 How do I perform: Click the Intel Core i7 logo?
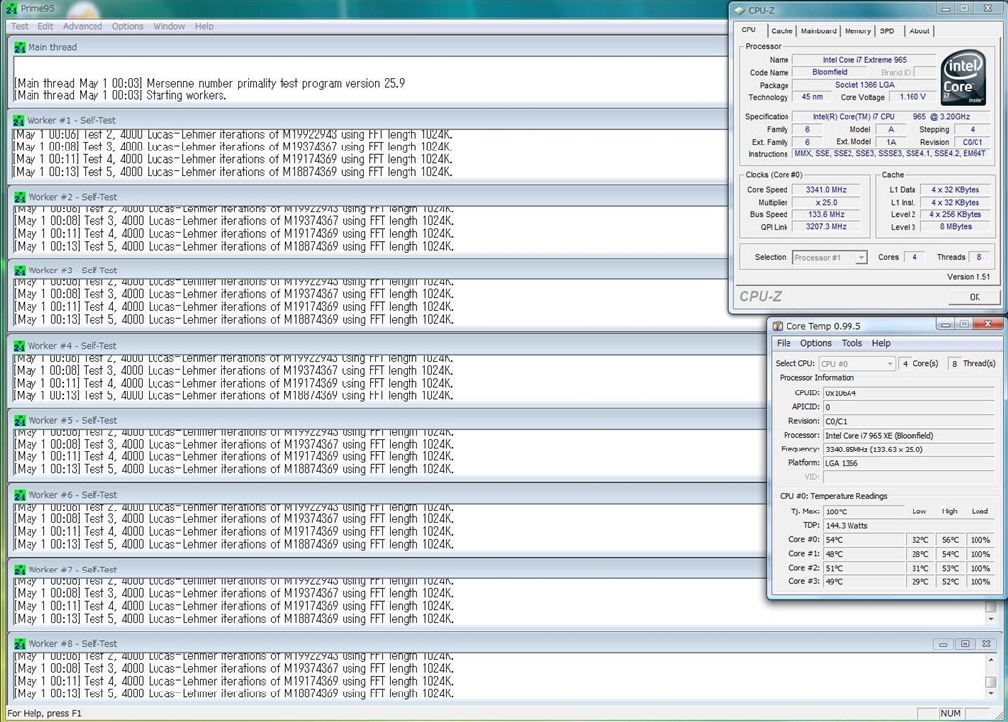(963, 80)
